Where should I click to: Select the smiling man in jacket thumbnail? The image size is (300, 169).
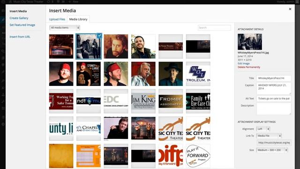click(143, 46)
